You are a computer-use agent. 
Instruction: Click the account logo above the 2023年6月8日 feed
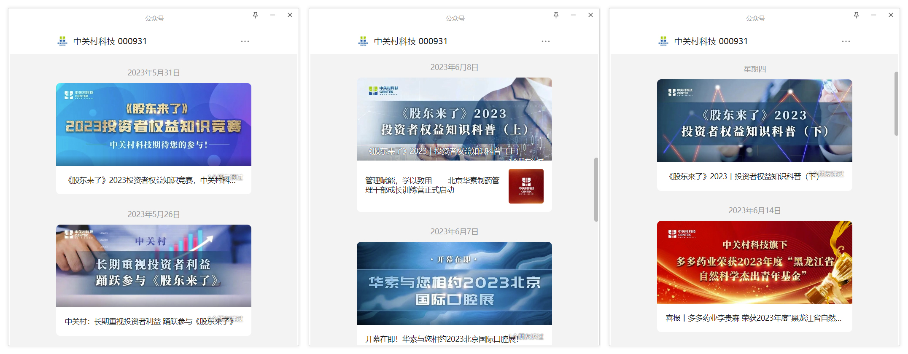363,41
